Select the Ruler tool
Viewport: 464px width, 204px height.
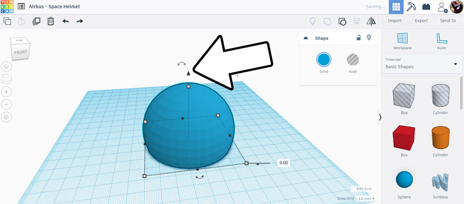click(441, 41)
